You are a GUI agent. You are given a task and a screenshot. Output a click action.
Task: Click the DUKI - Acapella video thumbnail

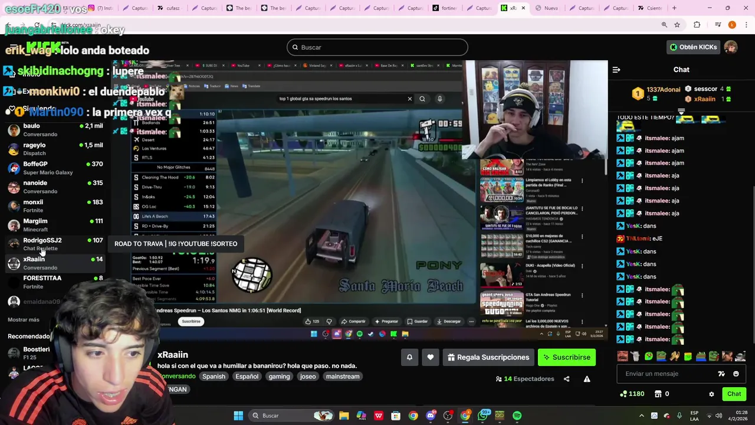point(501,274)
